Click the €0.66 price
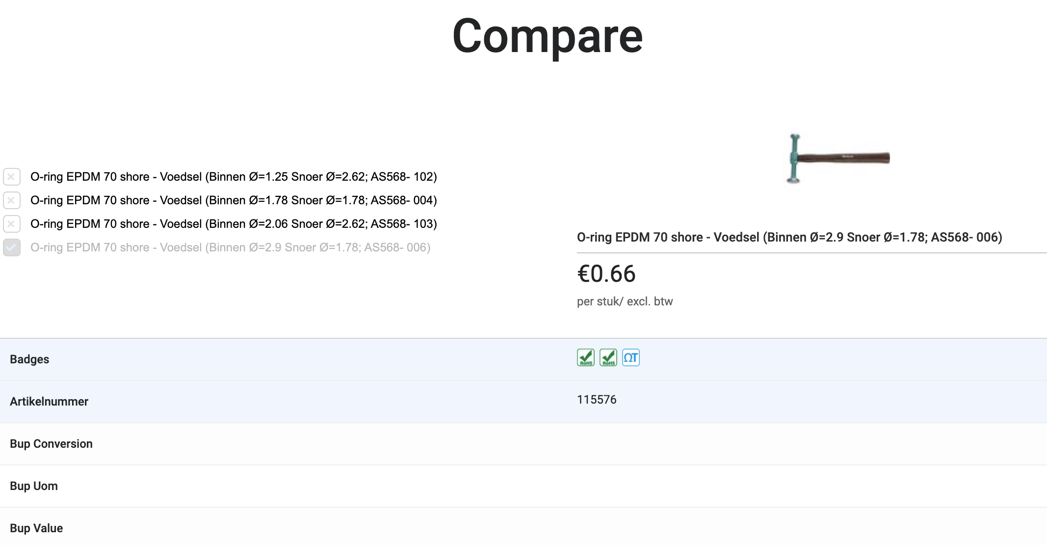 (606, 274)
